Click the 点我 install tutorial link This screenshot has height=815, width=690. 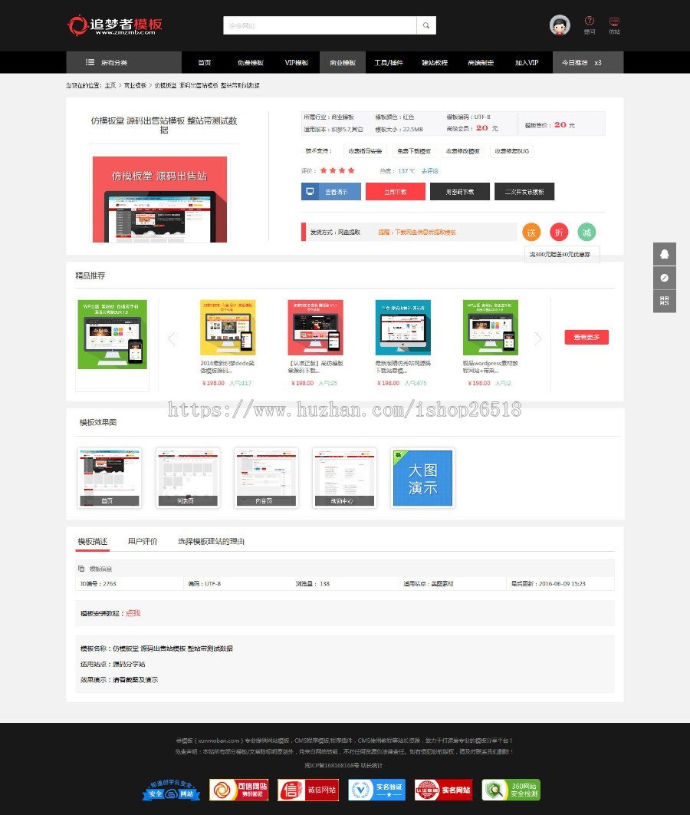pos(133,613)
